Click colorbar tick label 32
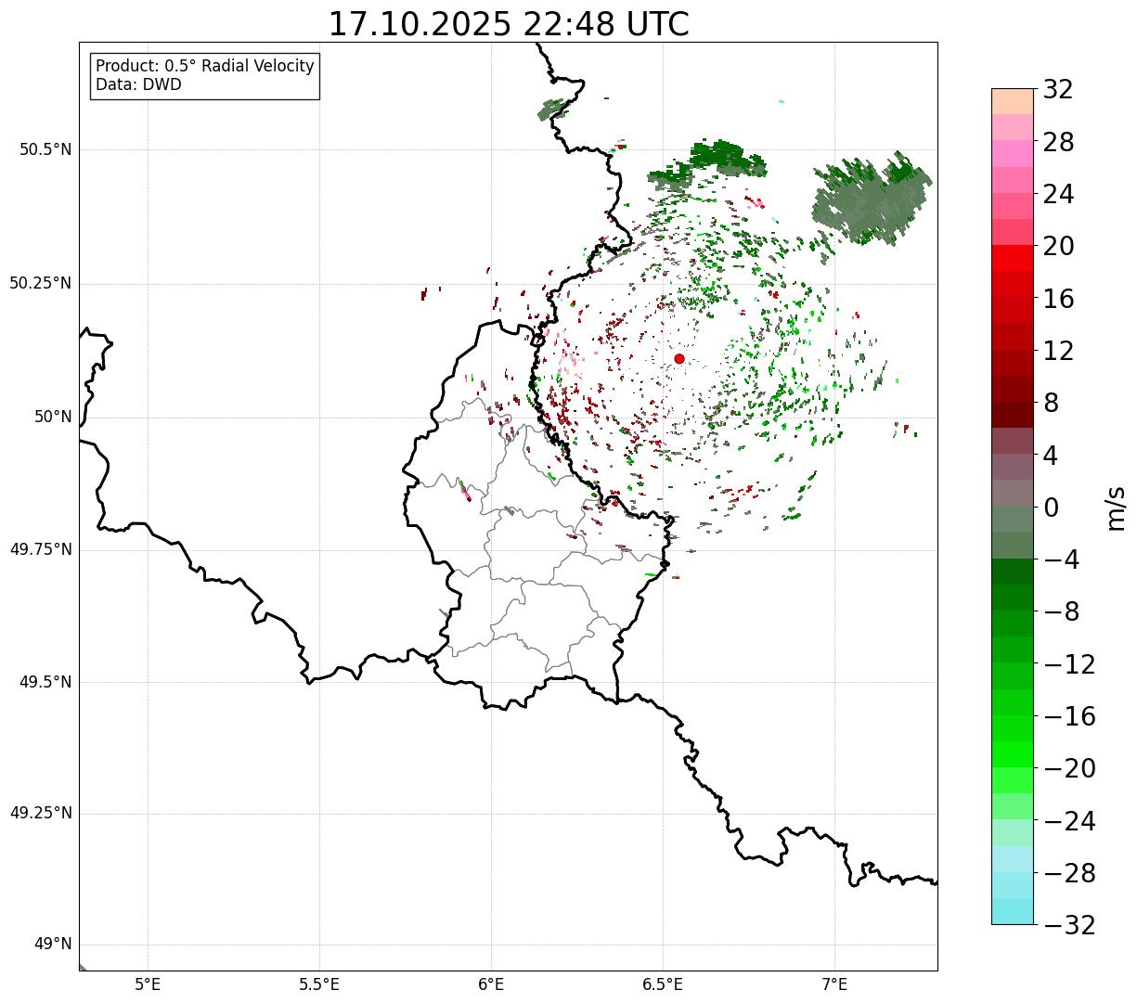Screen dimensions: 1137x1003 (1058, 90)
